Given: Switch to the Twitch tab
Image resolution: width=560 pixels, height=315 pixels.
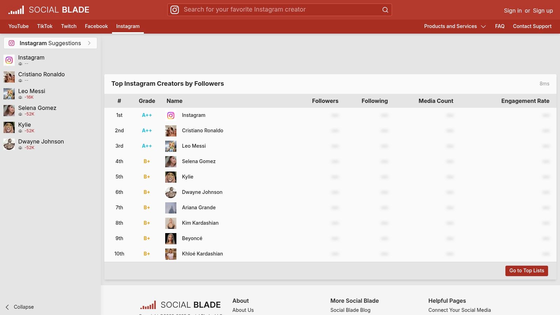Looking at the screenshot, I should click(x=69, y=26).
